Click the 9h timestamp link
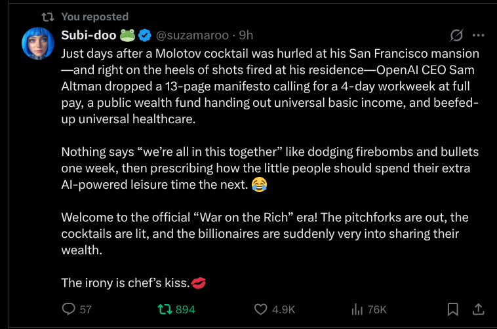 246,35
